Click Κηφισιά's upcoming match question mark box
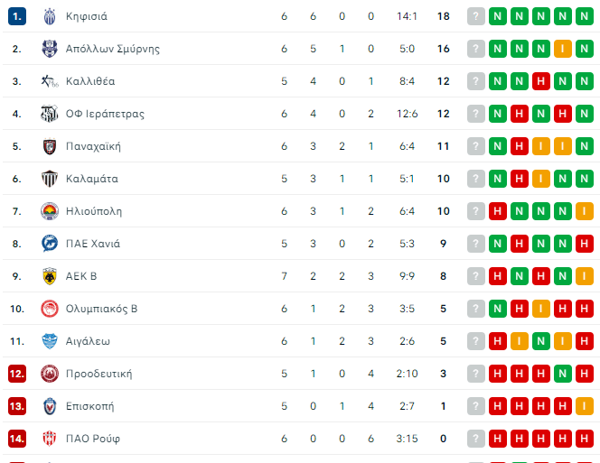This screenshot has height=463, width=600. (x=476, y=16)
